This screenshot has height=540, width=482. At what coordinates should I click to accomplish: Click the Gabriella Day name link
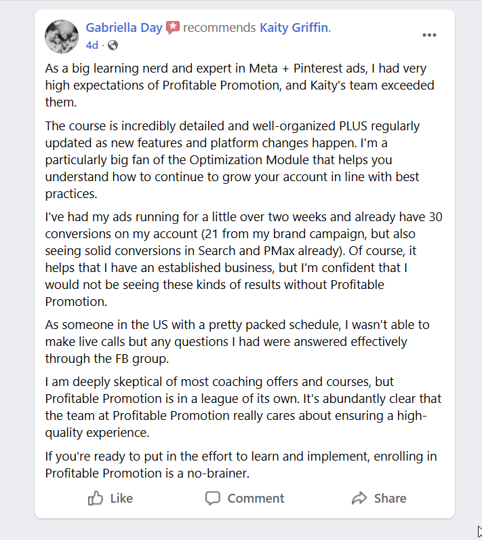pyautogui.click(x=124, y=28)
